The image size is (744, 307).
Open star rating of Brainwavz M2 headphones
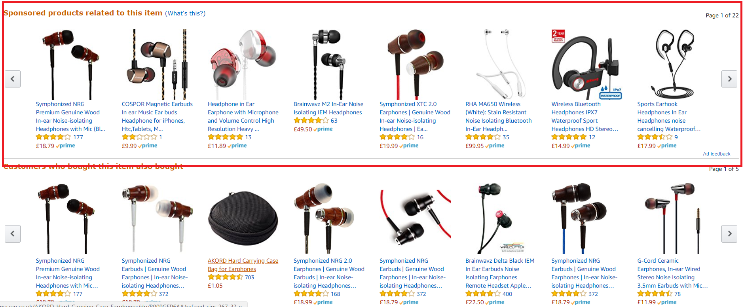[x=311, y=121]
